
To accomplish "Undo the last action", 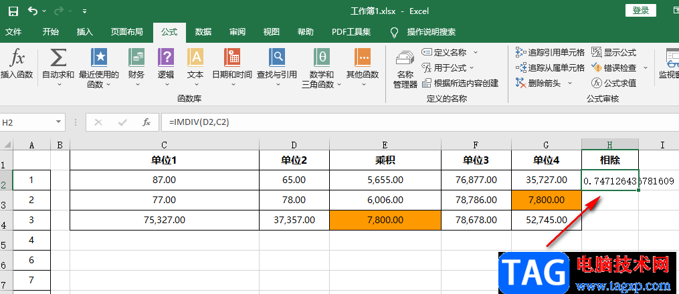I will pos(33,11).
